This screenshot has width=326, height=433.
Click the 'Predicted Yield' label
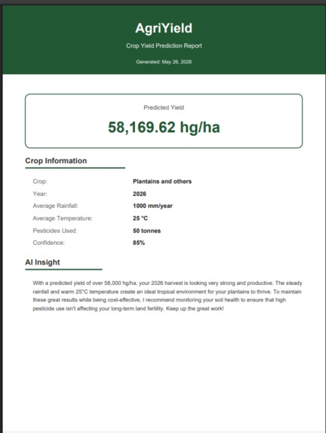pos(164,108)
